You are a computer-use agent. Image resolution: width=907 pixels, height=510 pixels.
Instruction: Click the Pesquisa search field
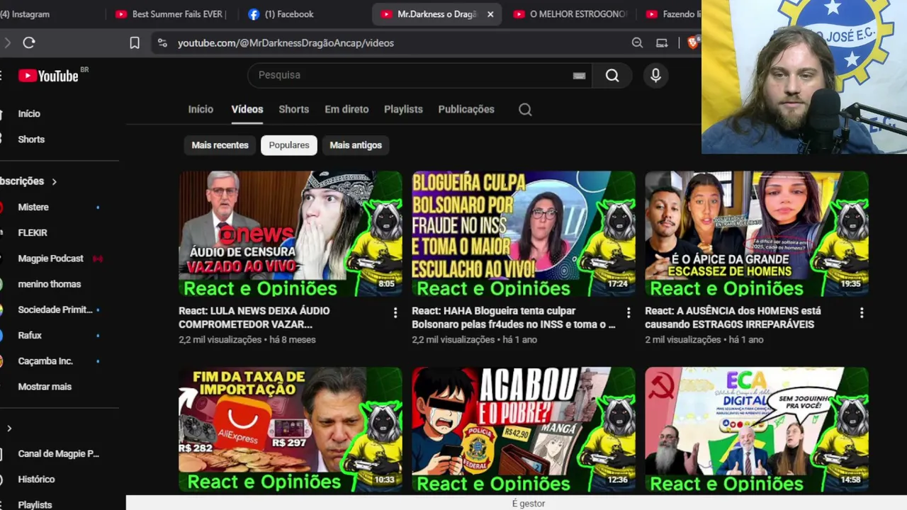418,75
